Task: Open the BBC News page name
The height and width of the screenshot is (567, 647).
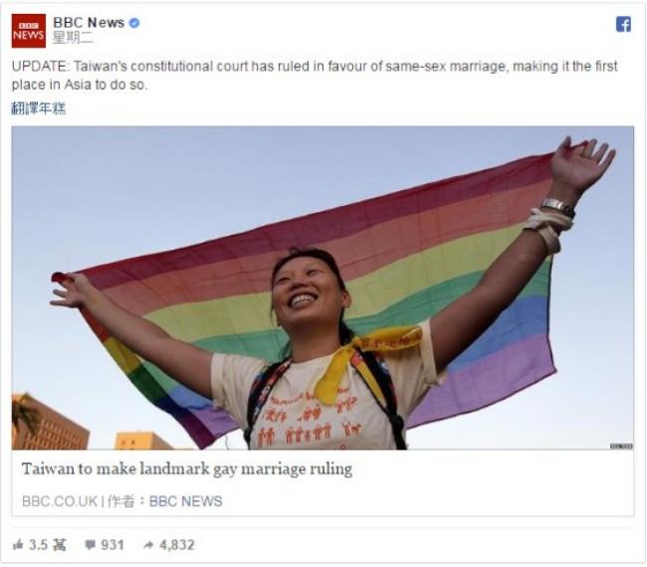Action: pos(89,23)
